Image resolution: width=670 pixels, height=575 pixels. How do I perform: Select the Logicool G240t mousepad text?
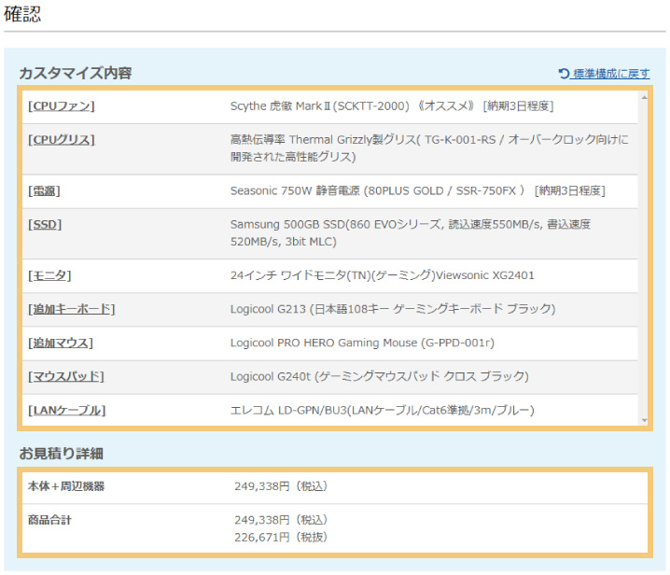(380, 376)
